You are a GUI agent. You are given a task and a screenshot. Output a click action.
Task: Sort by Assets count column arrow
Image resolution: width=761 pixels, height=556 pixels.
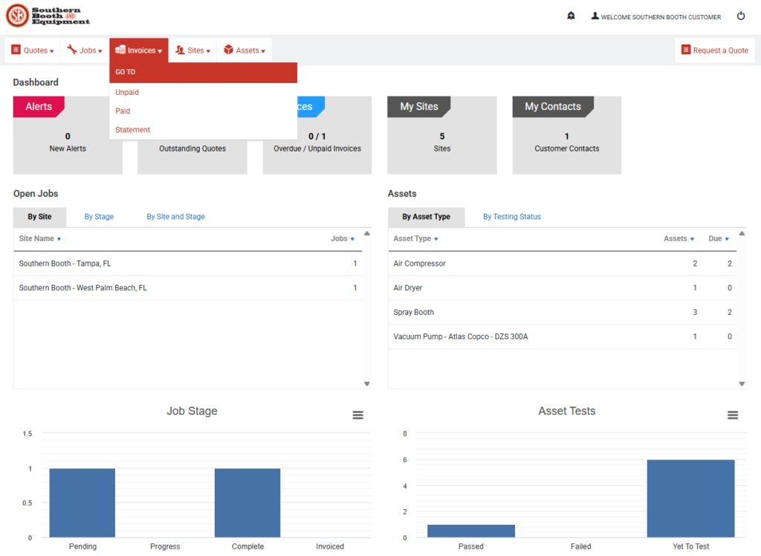(692, 239)
